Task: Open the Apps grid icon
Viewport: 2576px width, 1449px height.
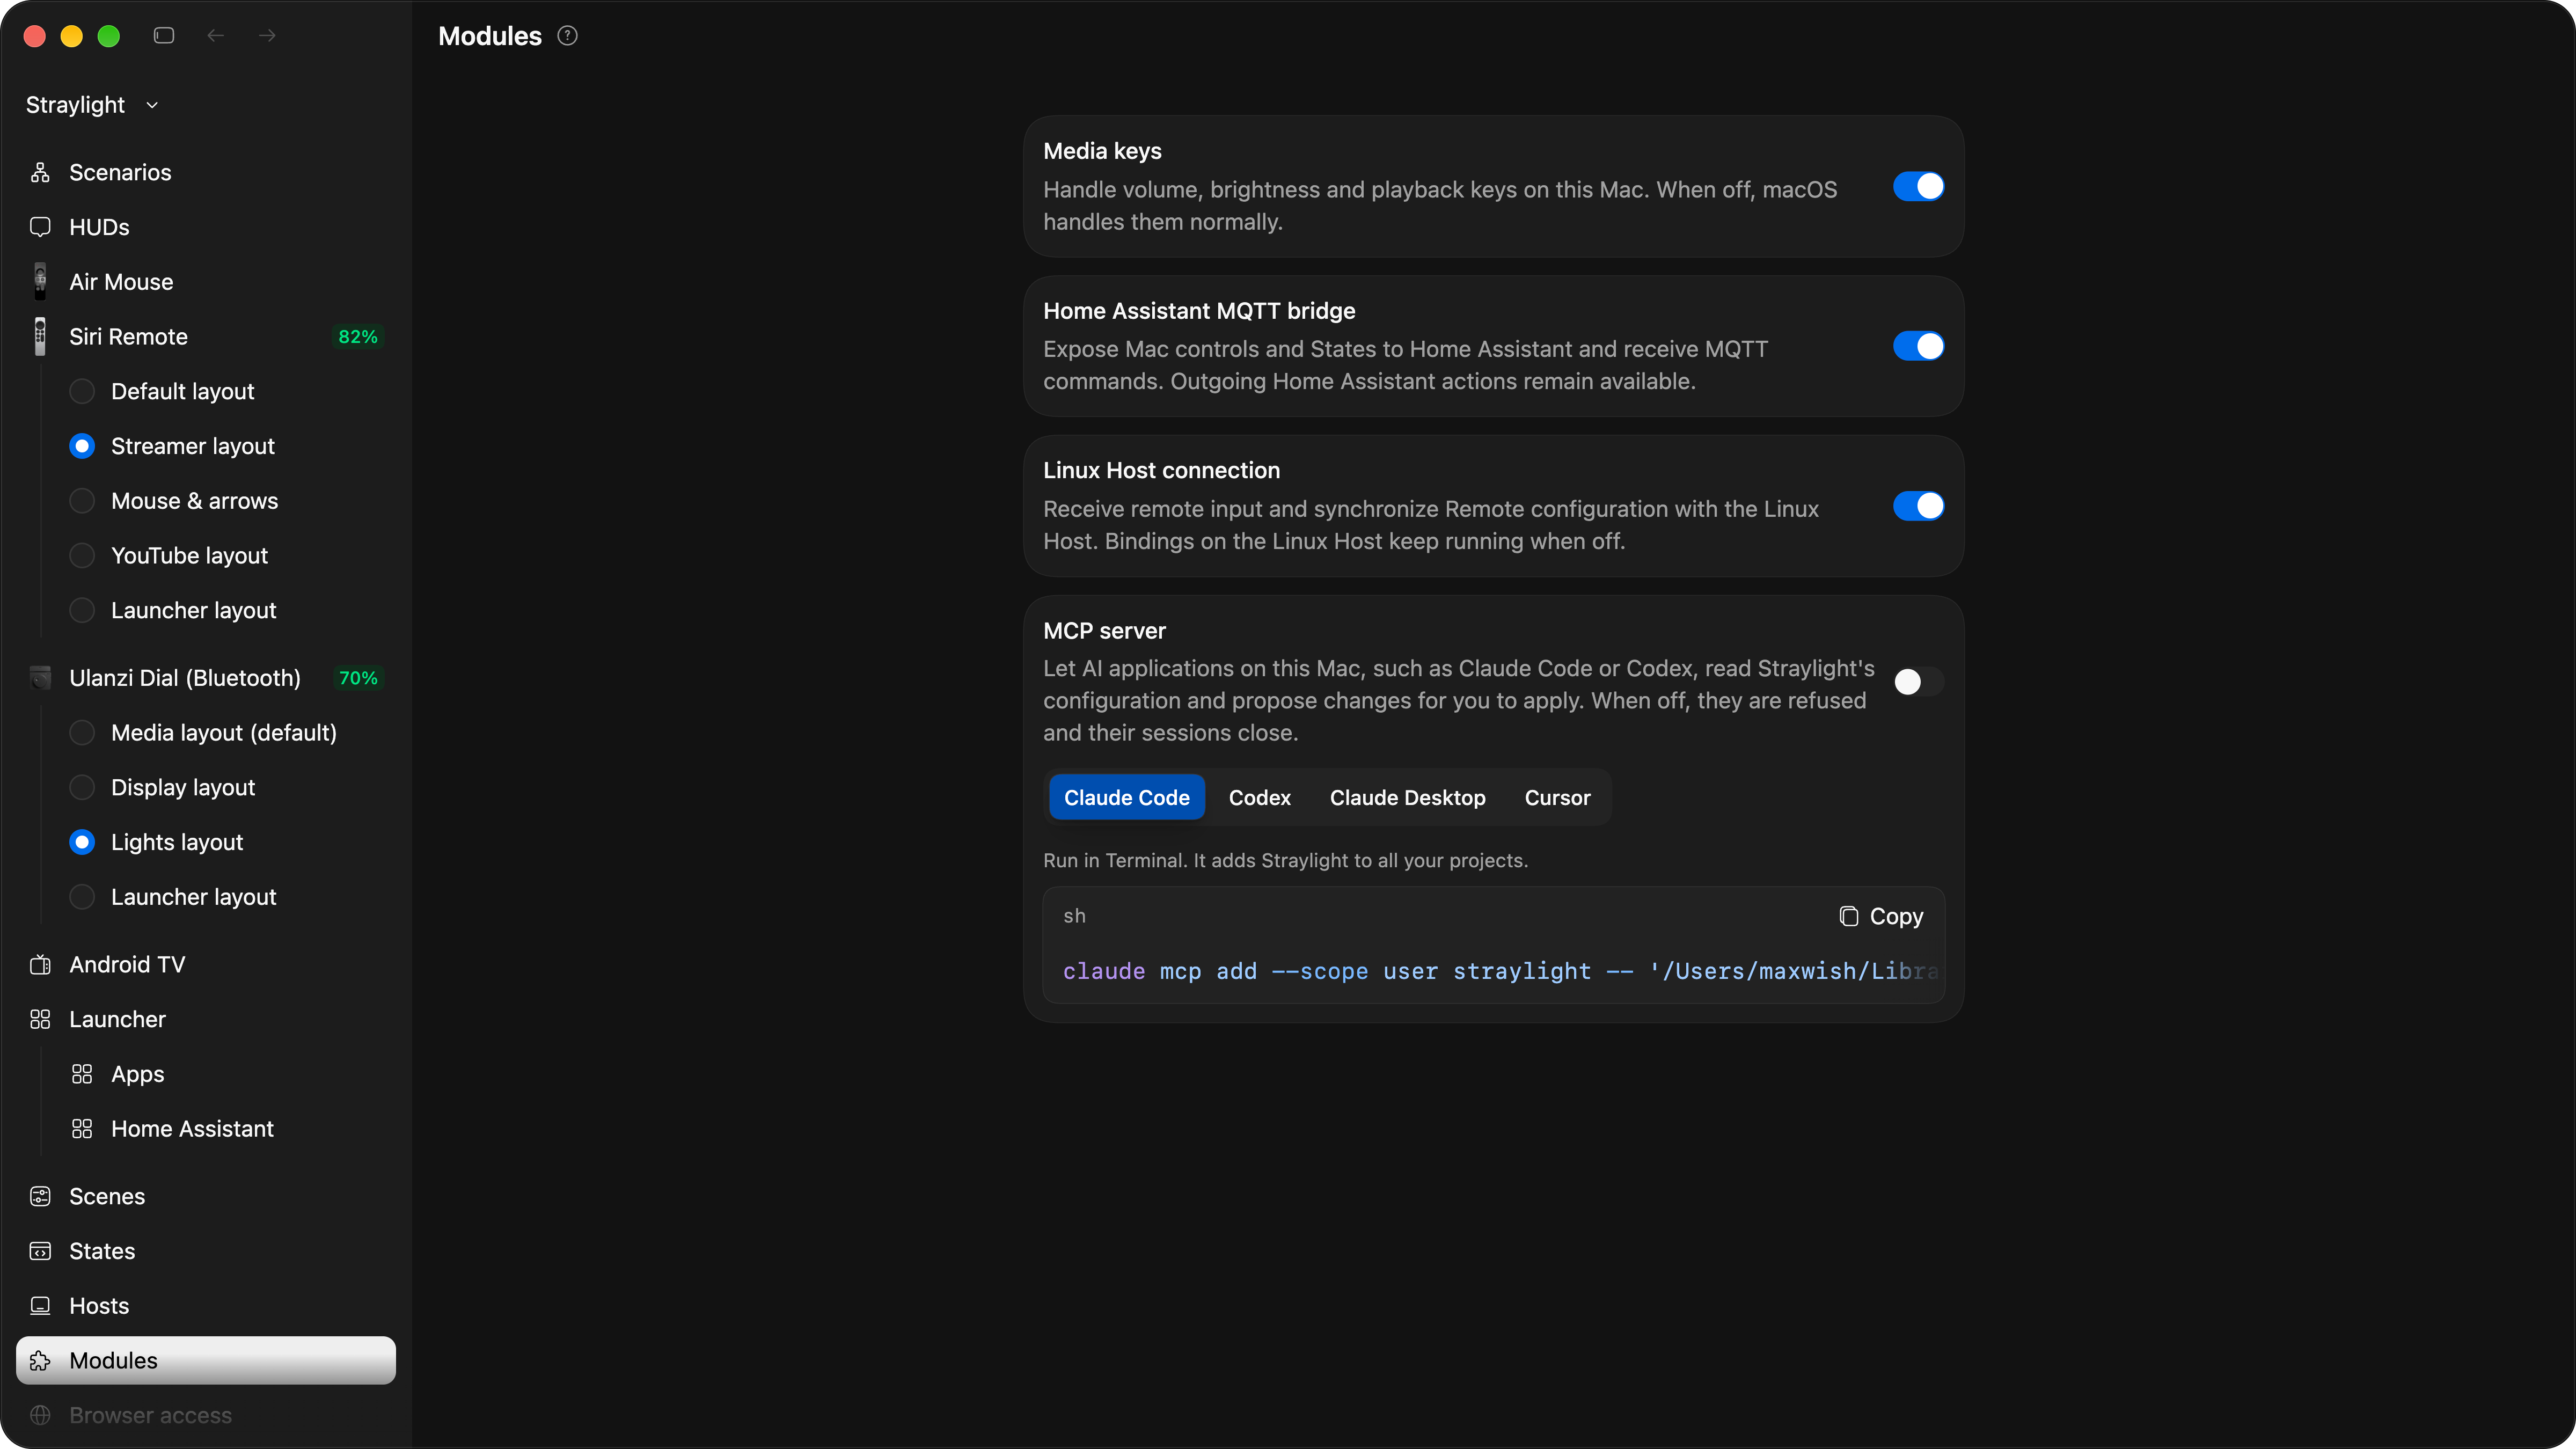Action: 82,1074
